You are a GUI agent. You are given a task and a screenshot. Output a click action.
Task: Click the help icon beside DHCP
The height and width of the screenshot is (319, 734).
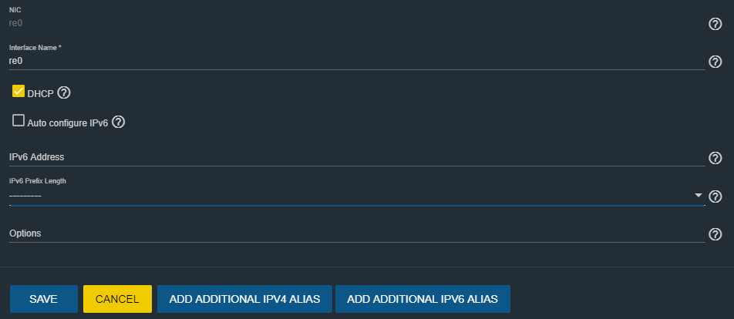(64, 93)
